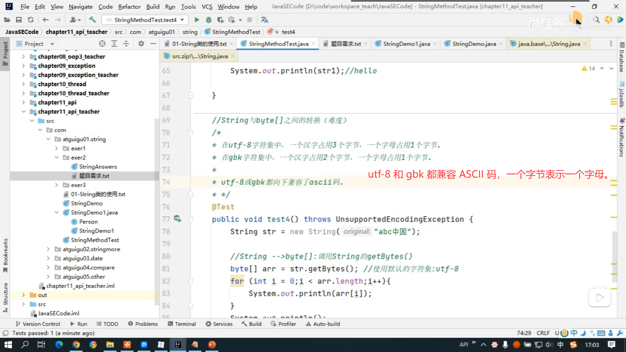Open the Refactor menu

[x=129, y=7]
